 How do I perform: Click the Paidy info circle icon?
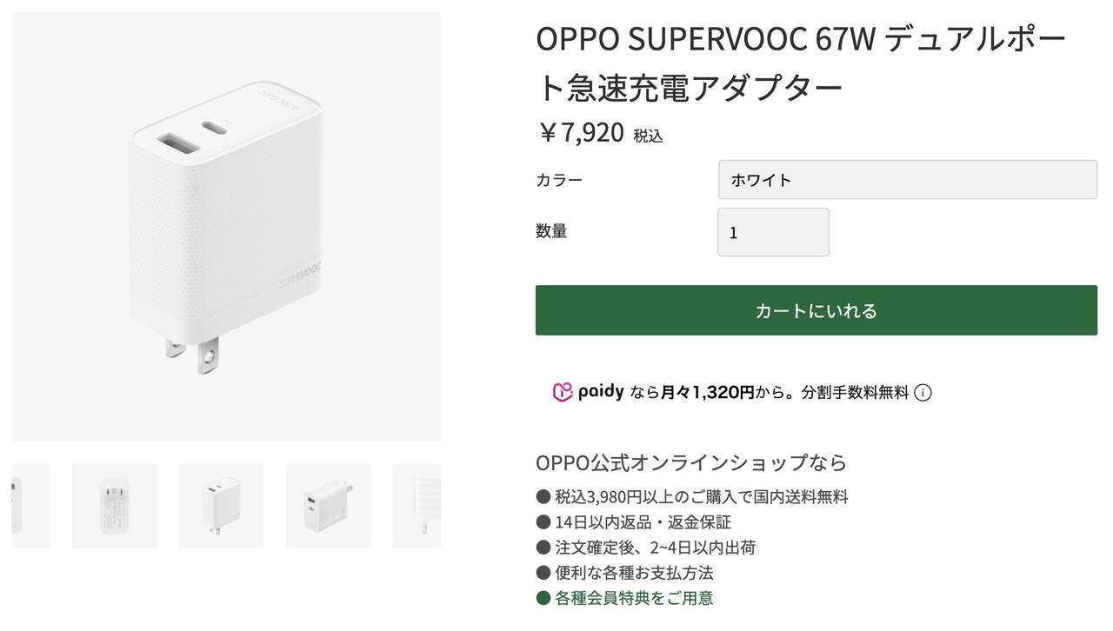click(x=923, y=393)
